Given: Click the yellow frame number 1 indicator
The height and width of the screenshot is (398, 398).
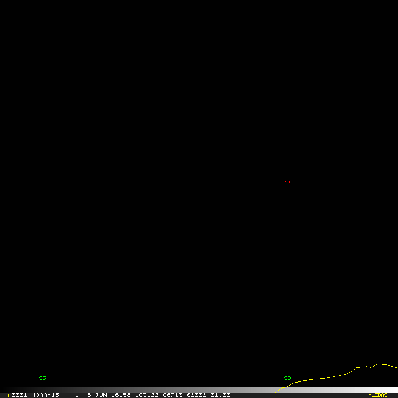Looking at the screenshot, I should click(8, 395).
